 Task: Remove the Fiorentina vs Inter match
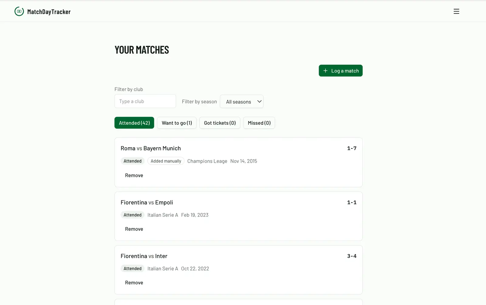(x=134, y=283)
